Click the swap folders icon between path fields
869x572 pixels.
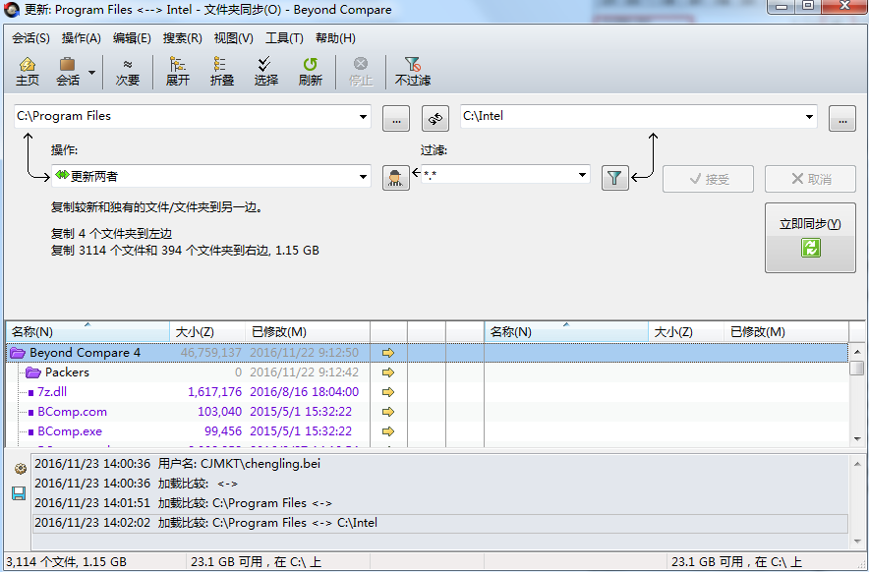click(x=434, y=117)
